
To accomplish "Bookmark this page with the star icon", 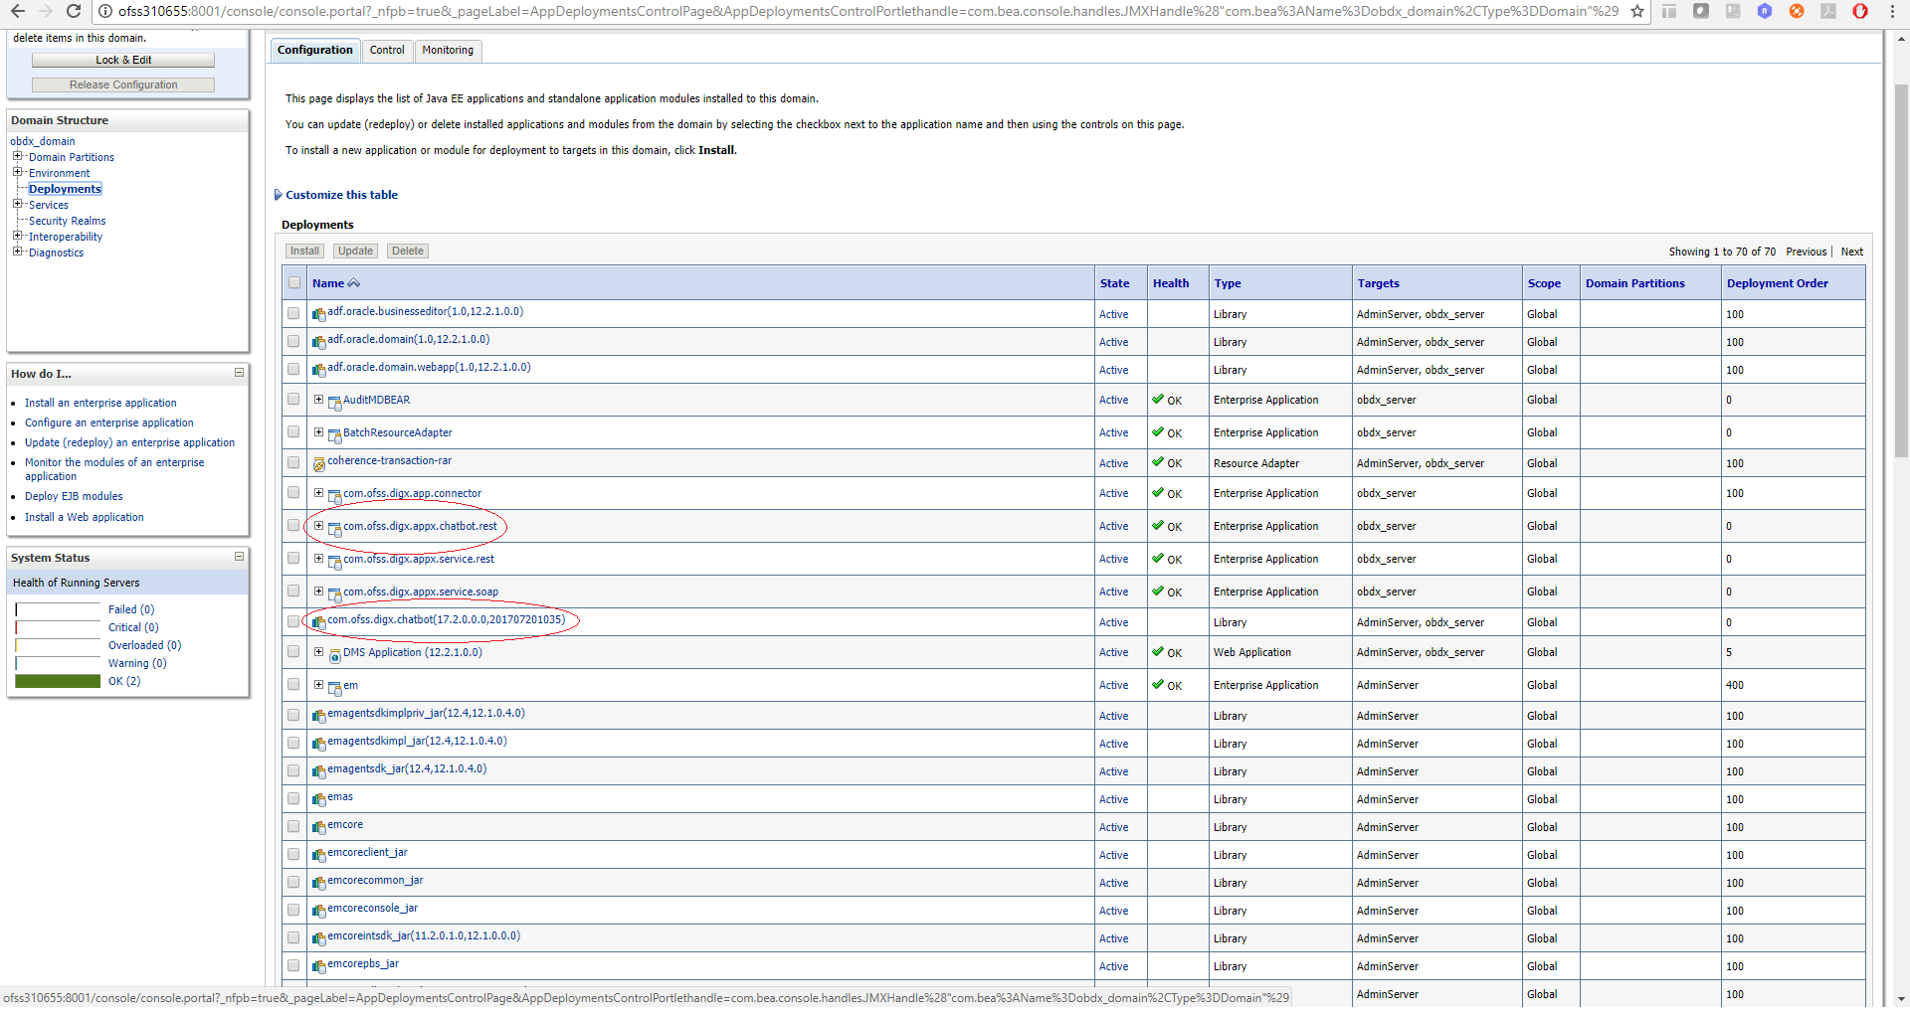I will click(x=1637, y=12).
